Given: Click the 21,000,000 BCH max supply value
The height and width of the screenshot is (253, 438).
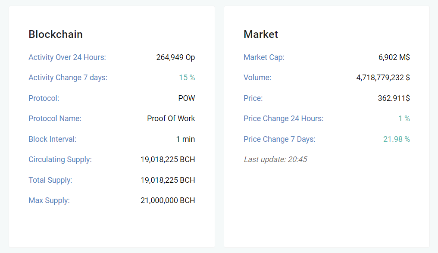Looking at the screenshot, I should 168,200.
